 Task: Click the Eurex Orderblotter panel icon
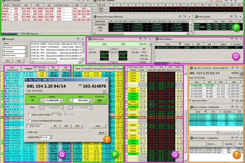[x=191, y=107]
